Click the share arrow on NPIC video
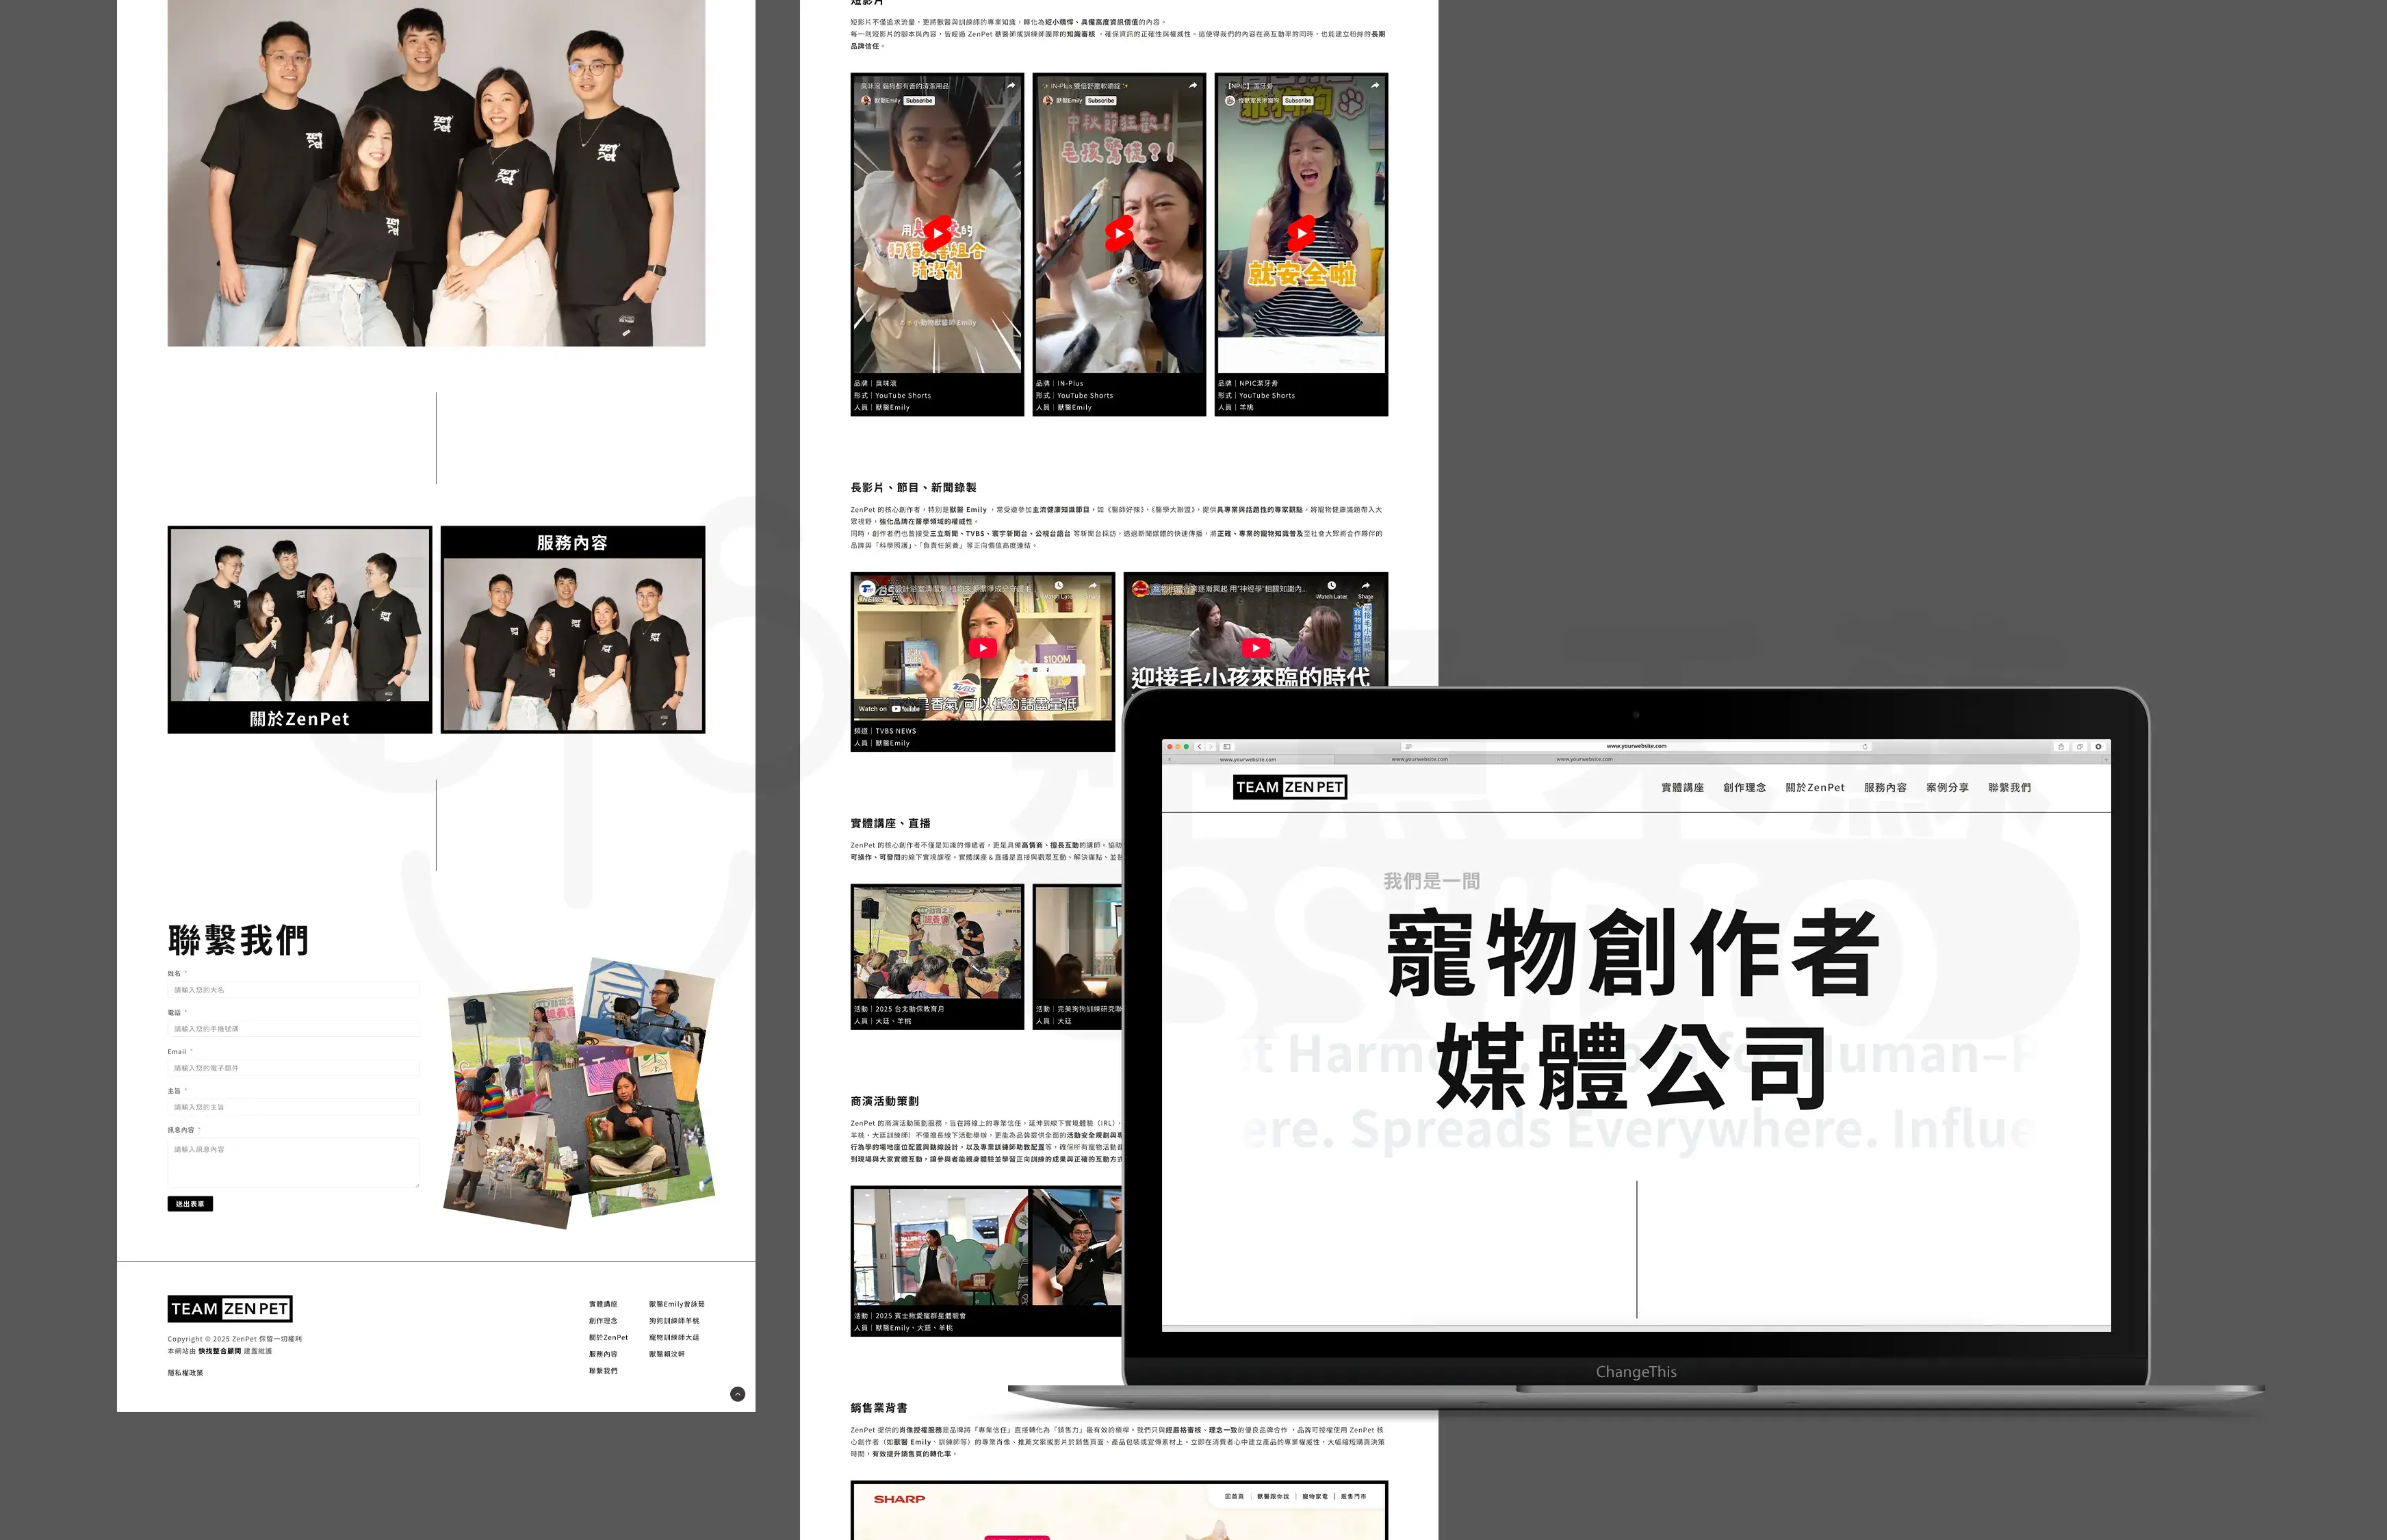Screen dimensions: 2387x1540 (x=1374, y=86)
